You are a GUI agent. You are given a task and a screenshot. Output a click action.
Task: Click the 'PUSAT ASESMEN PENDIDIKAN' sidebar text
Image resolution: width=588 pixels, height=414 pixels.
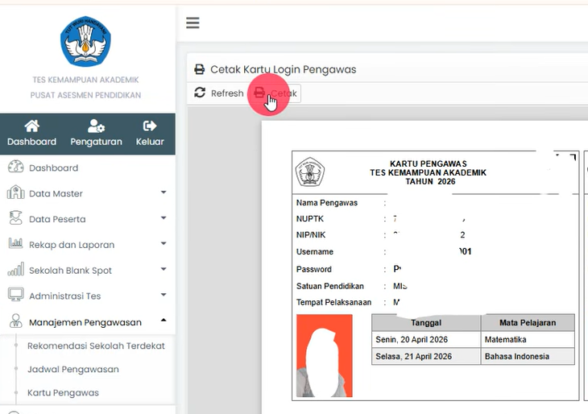coord(85,95)
